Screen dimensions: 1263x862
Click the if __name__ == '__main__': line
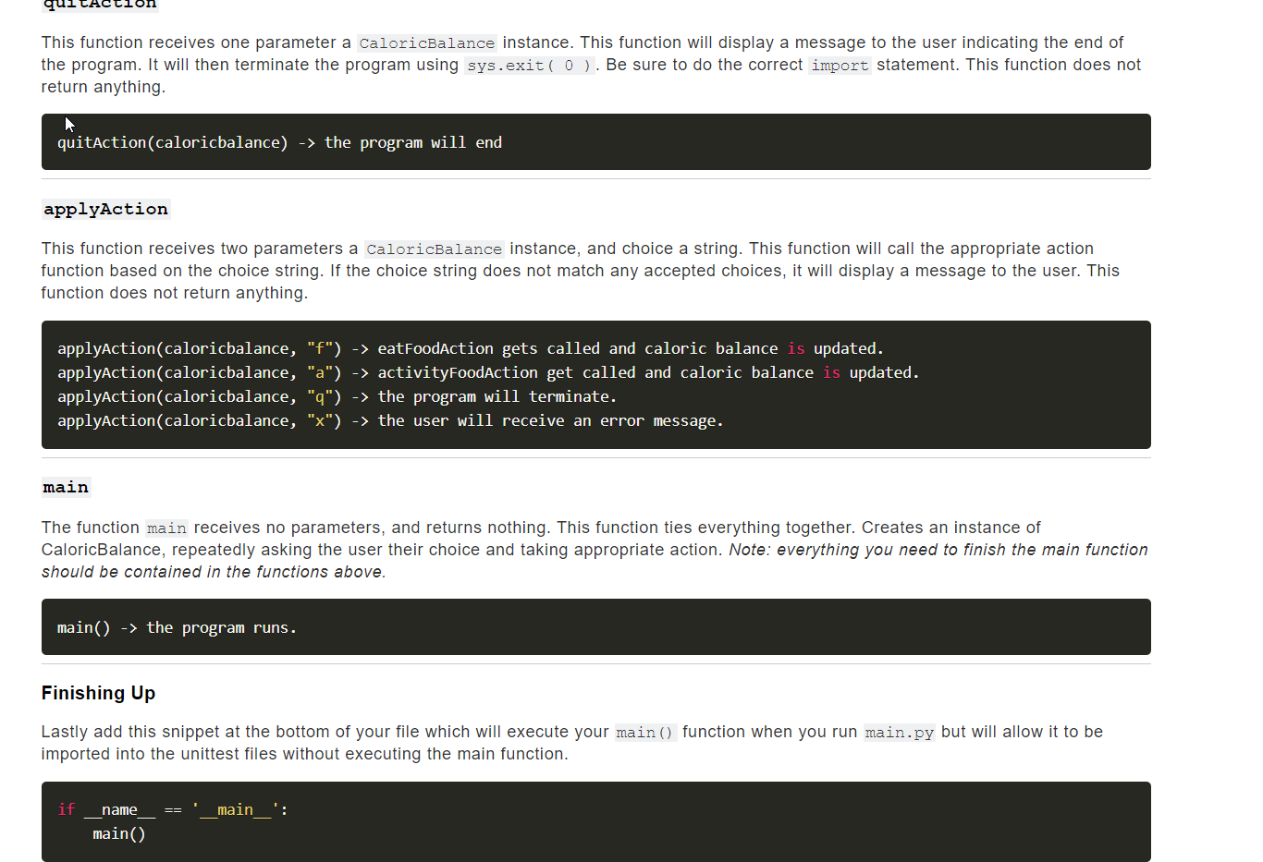[173, 809]
